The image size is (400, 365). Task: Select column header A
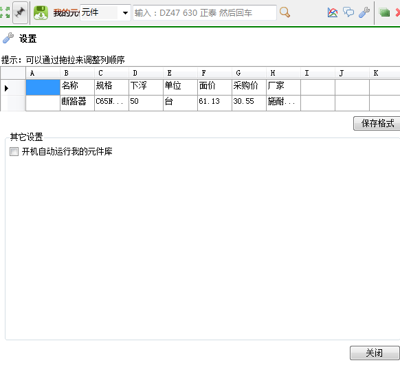click(43, 73)
